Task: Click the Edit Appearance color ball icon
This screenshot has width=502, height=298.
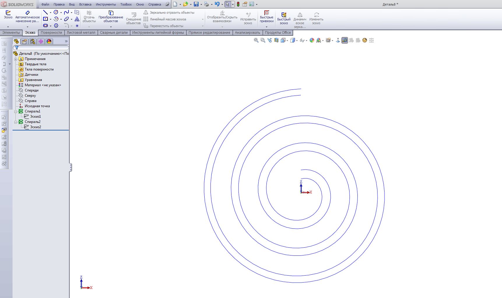Action: pyautogui.click(x=312, y=40)
